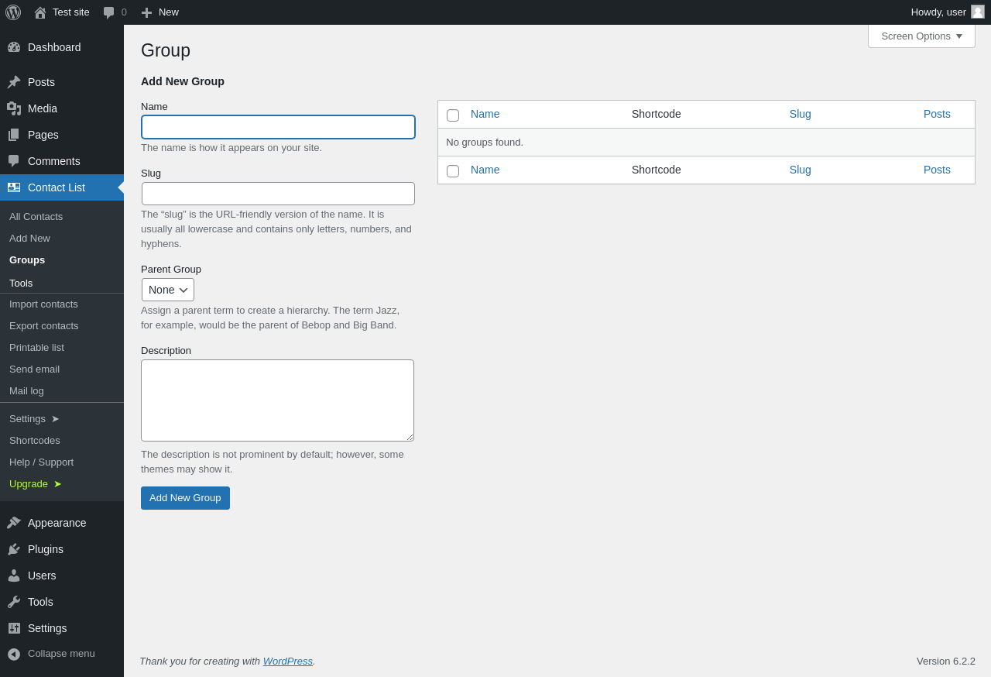991x677 pixels.
Task: Click the user avatar in admin bar
Action: coord(978,12)
